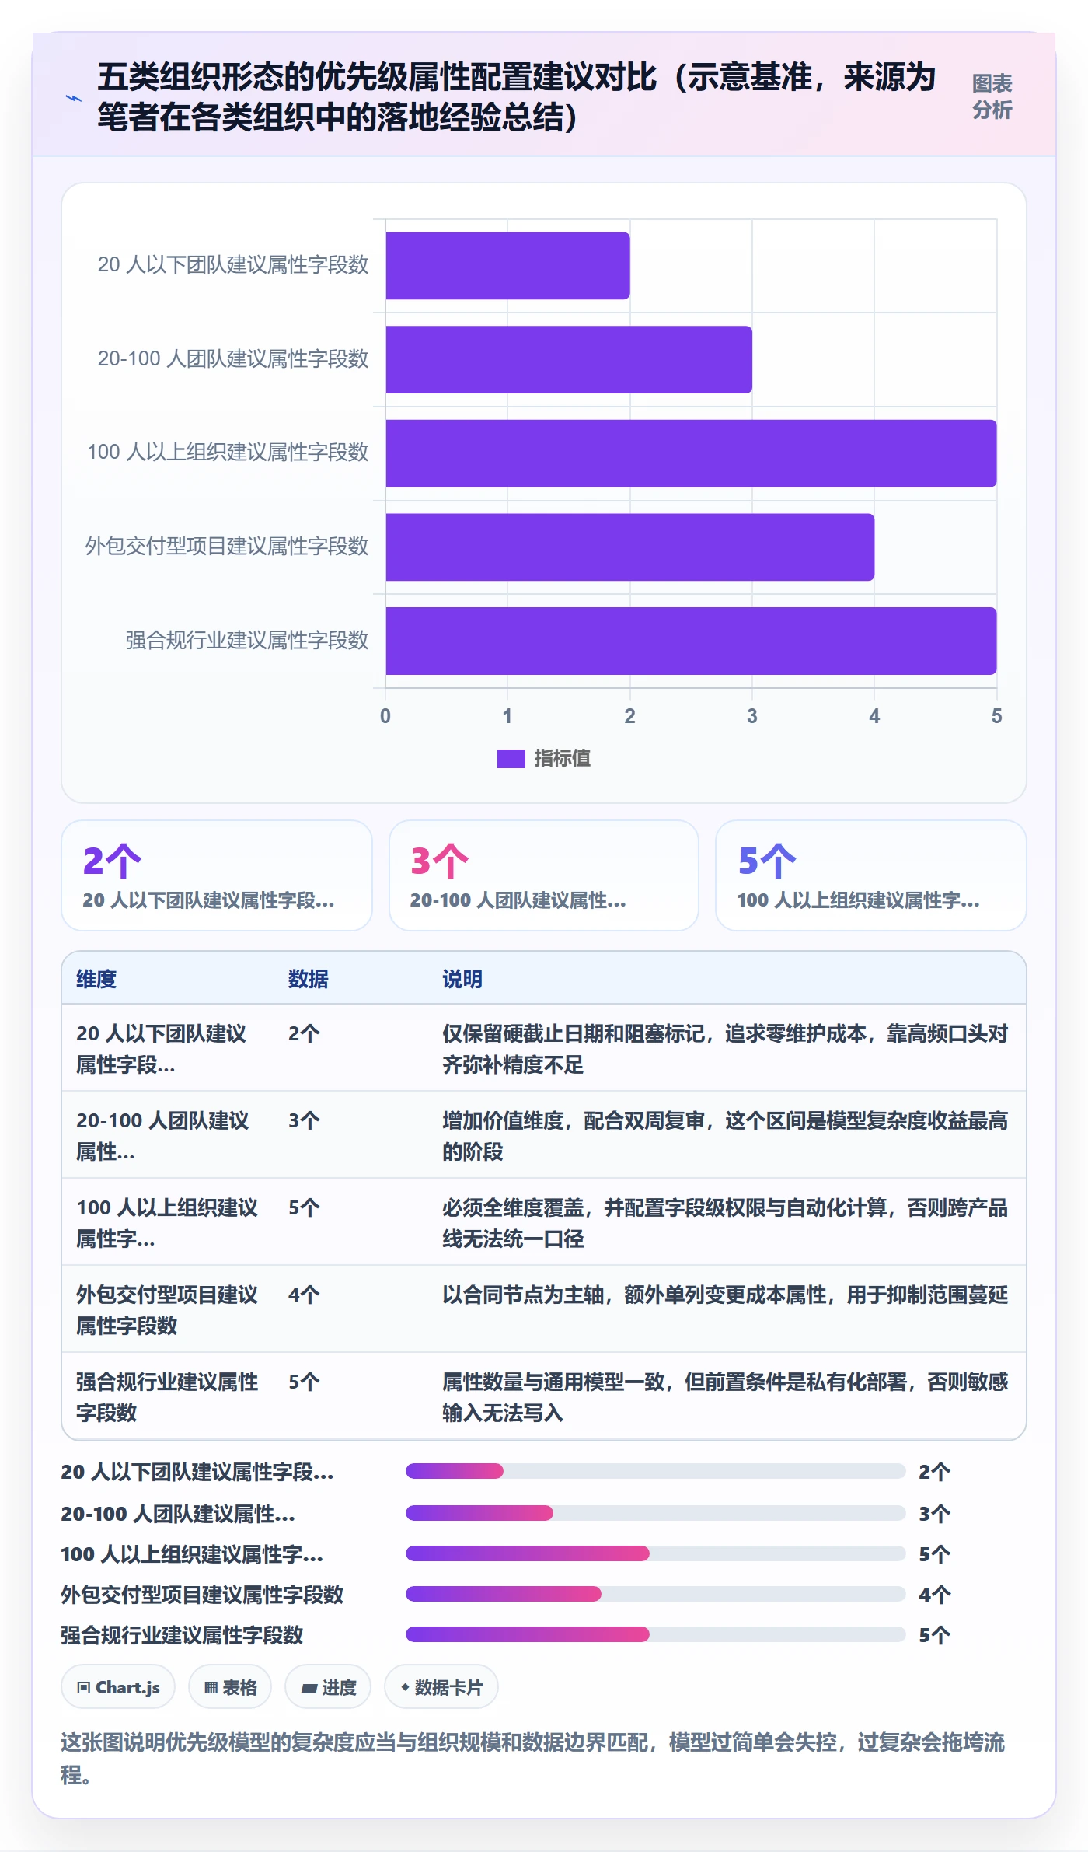Open the 3个 data card
Viewport: 1088px width, 1852px height.
point(544,875)
